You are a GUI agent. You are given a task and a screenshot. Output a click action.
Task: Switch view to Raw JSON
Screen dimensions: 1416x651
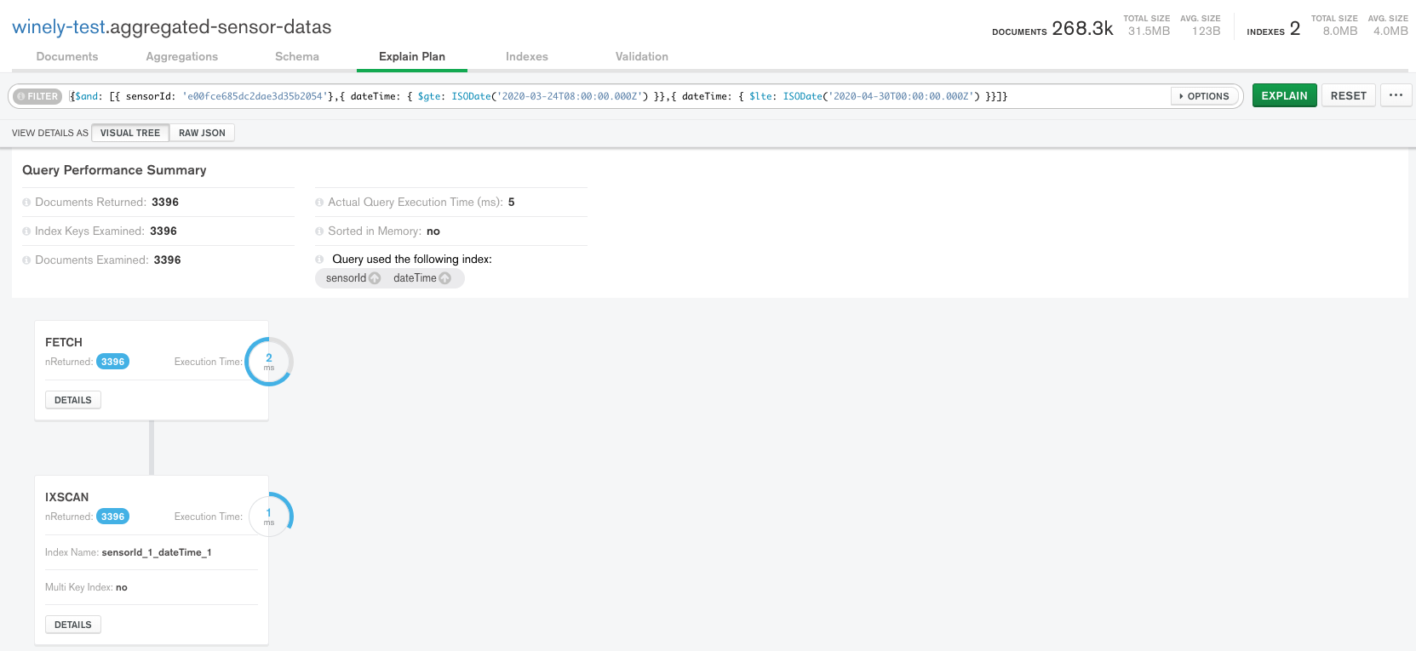pyautogui.click(x=202, y=133)
